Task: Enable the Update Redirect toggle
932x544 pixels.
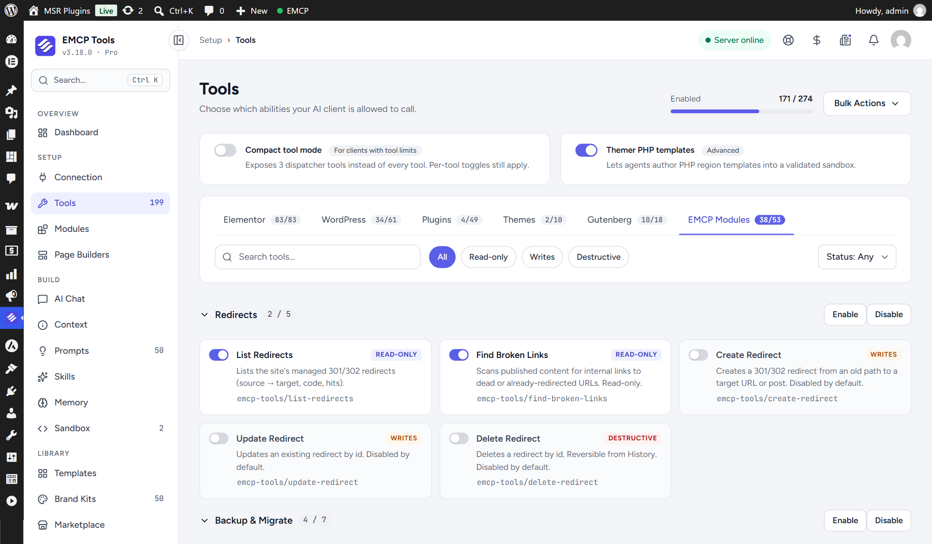Action: pyautogui.click(x=219, y=439)
